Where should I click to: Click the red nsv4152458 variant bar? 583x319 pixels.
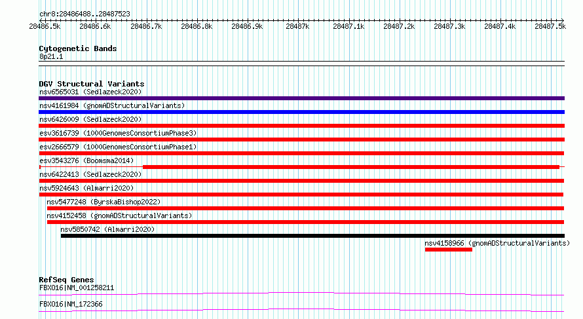(x=305, y=222)
